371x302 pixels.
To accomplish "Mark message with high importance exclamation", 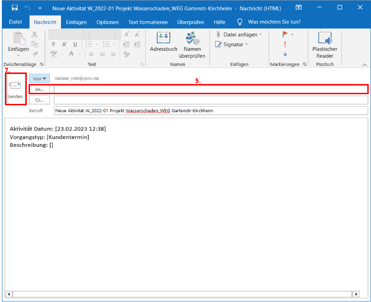I will (x=285, y=44).
